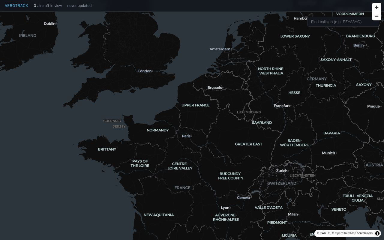The height and width of the screenshot is (240, 384).
Task: Click the GREATER EAST region label
Action: 249,144
